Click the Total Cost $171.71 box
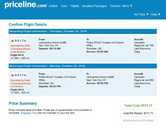This screenshot has width=166, height=131. [x=138, y=105]
